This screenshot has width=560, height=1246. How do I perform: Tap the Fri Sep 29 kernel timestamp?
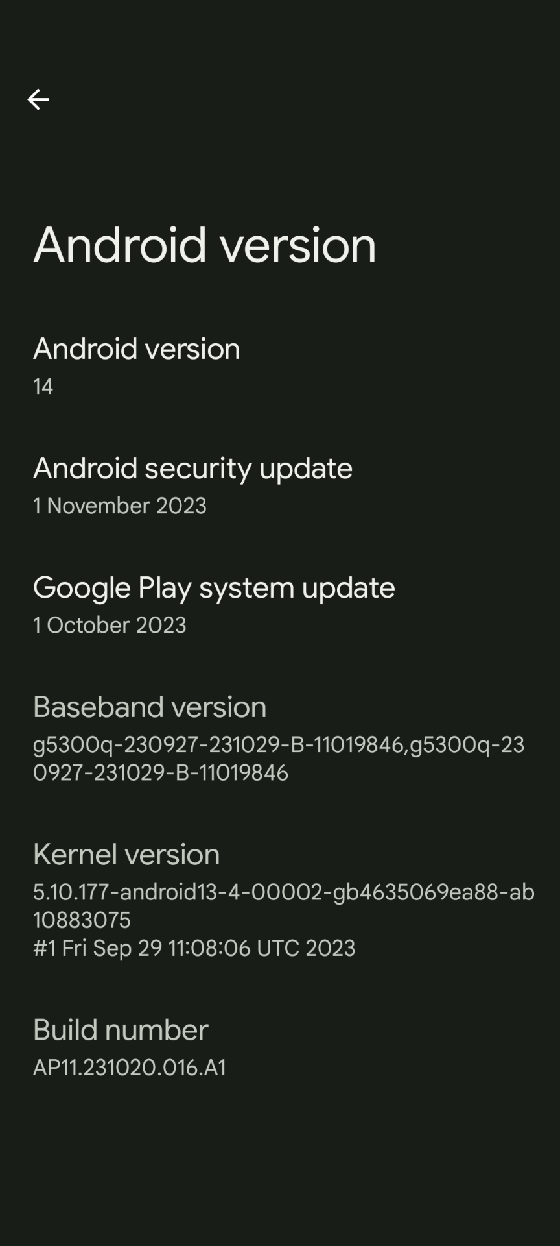click(x=194, y=948)
